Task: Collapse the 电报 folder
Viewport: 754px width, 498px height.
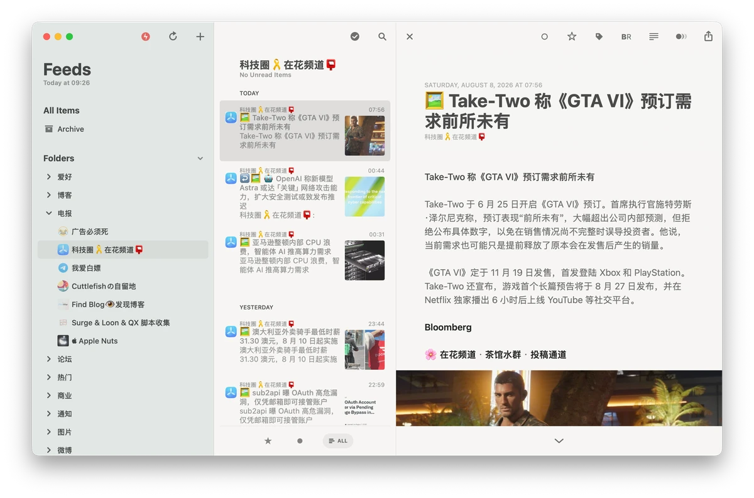Action: pos(49,213)
